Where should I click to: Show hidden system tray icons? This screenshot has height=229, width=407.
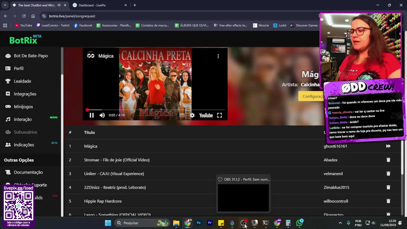coord(340,223)
